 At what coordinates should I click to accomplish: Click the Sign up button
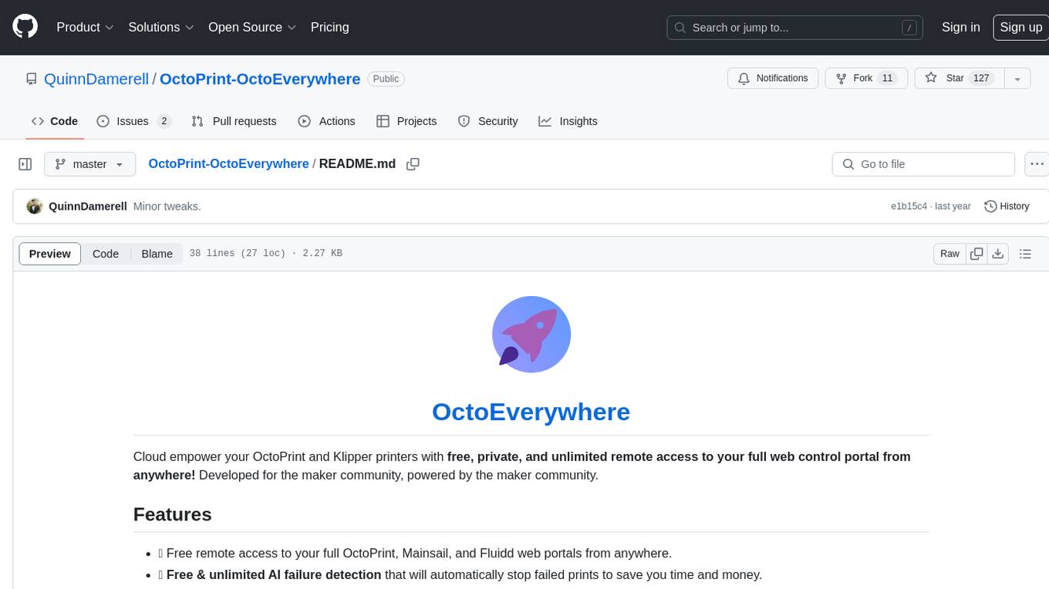coord(1020,27)
